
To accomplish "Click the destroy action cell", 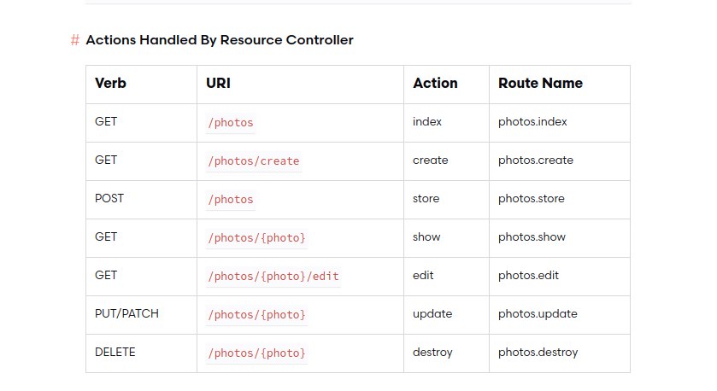I will point(432,353).
